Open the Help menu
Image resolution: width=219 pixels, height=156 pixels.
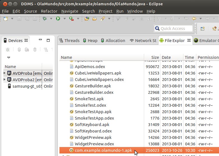[151, 11]
